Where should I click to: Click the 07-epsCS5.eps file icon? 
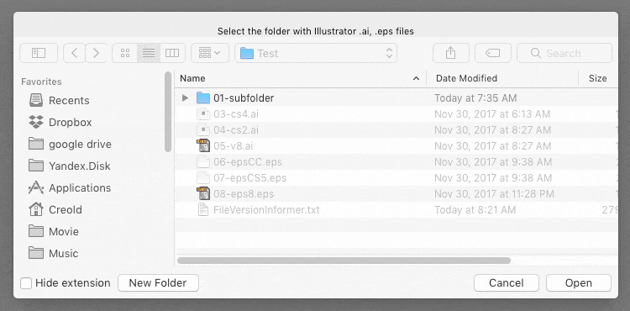click(203, 178)
